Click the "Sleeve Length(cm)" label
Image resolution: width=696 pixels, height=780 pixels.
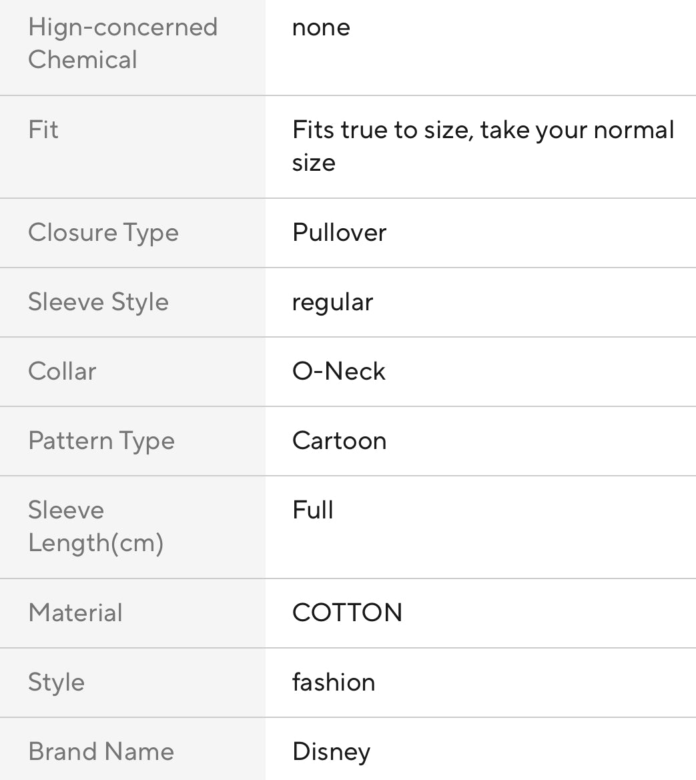(95, 526)
